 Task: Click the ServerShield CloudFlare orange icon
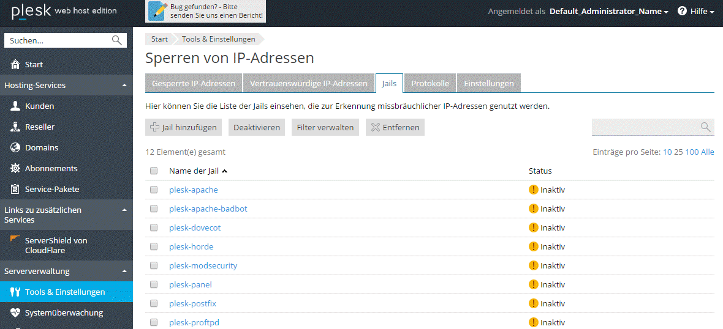pos(15,239)
